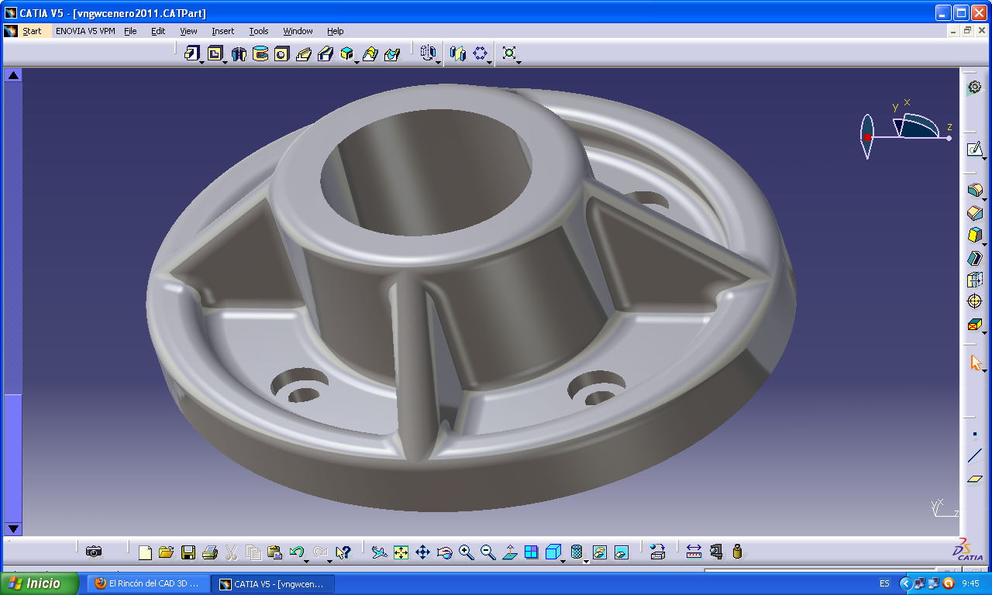Select the Removed Multi-sections Solid tool
This screenshot has height=595, width=992.
[x=392, y=53]
